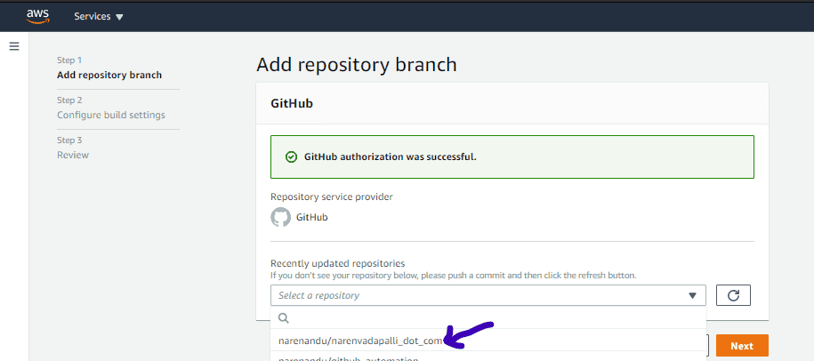This screenshot has height=361, width=814.
Task: Click the GitHub service provider name label
Action: [311, 217]
